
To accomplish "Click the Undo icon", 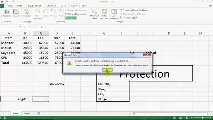I will tap(7, 1).
